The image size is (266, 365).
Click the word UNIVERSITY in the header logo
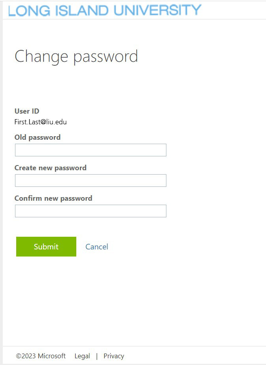(x=158, y=10)
